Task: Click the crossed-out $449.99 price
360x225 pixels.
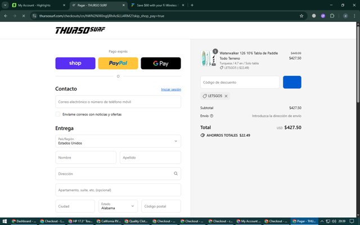Action: (x=296, y=53)
